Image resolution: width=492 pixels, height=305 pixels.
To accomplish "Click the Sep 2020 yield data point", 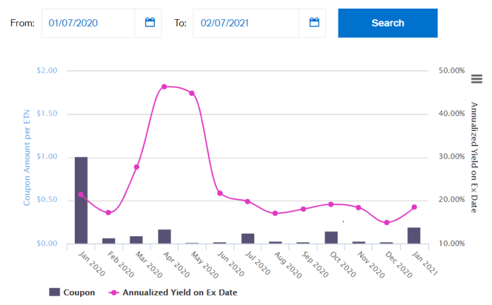I will (303, 209).
